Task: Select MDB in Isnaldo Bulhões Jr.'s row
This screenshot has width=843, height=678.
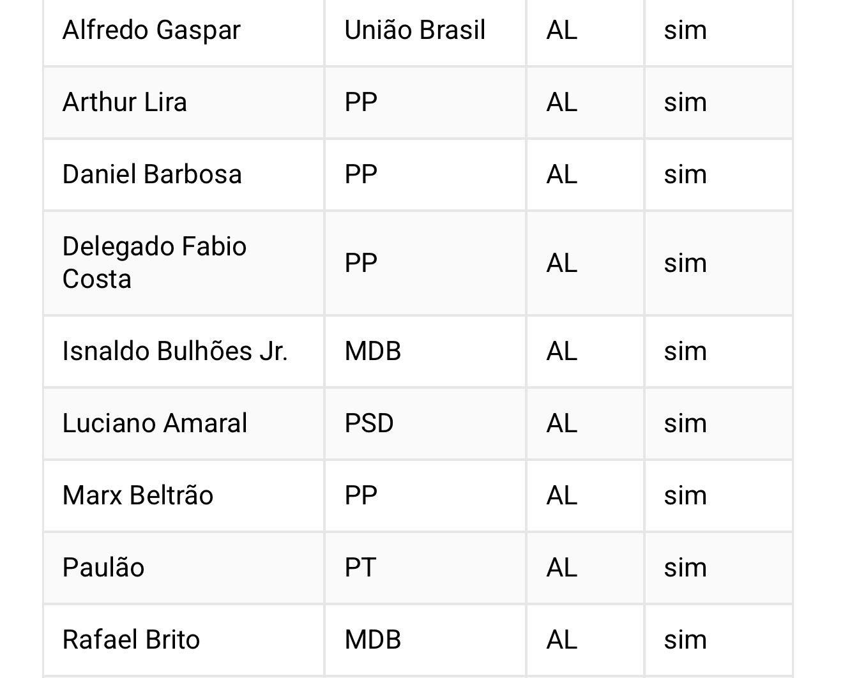Action: pos(372,351)
